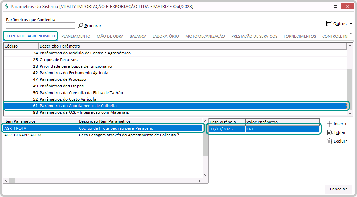The width and height of the screenshot is (357, 197).
Task: Click the Descrição Item Parâmetros column header
Action: pos(140,121)
